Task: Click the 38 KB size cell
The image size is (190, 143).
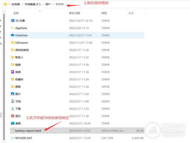Action: [140, 131]
